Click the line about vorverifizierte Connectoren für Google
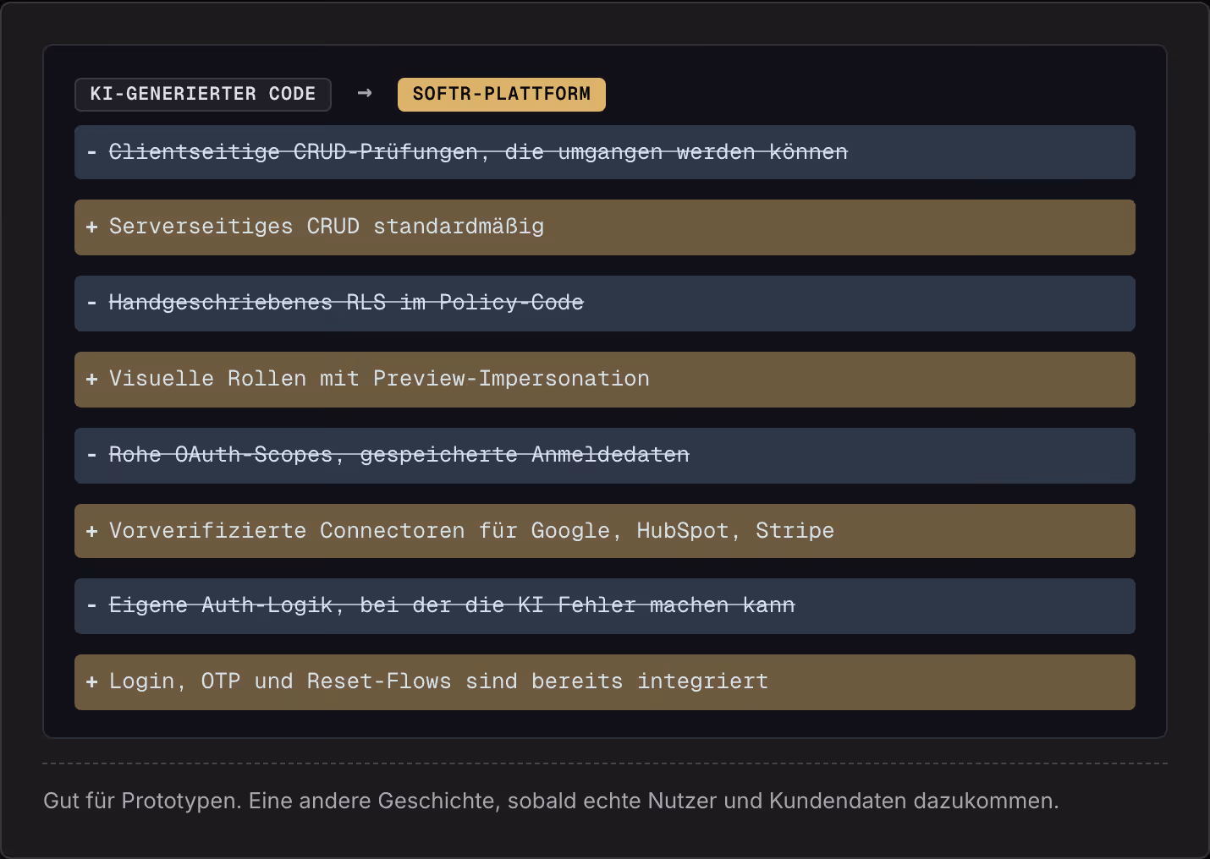 [x=605, y=531]
